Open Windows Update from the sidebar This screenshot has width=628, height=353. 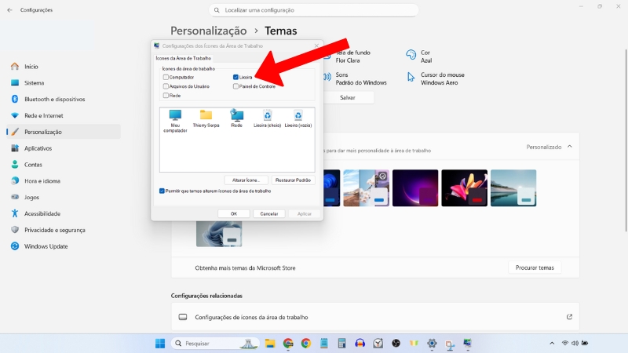46,246
